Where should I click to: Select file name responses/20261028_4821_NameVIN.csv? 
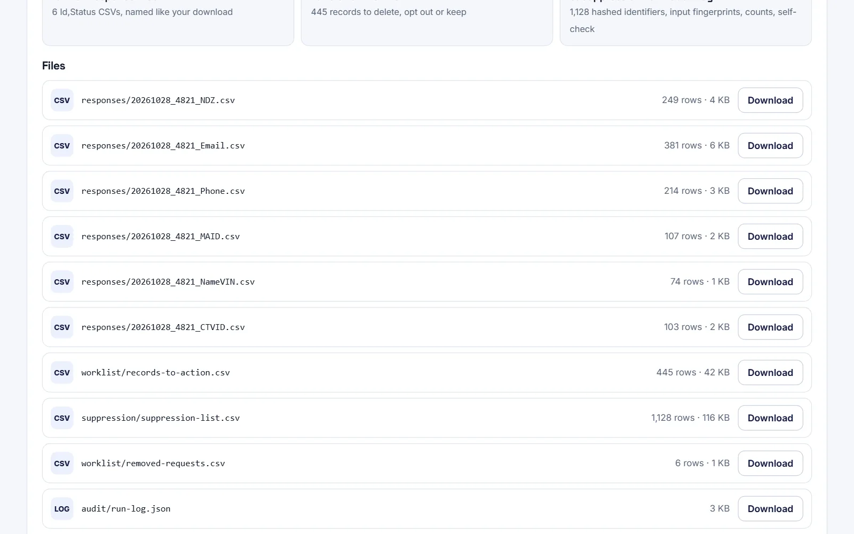coord(168,282)
